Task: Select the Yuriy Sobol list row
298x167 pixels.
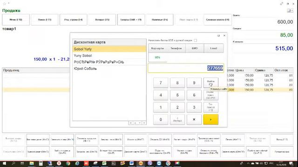Action: pos(109,56)
